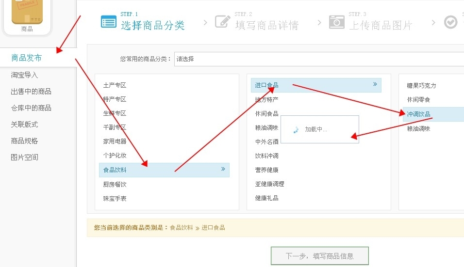Click the 商品 package icon
The image size is (464, 267).
click(27, 12)
